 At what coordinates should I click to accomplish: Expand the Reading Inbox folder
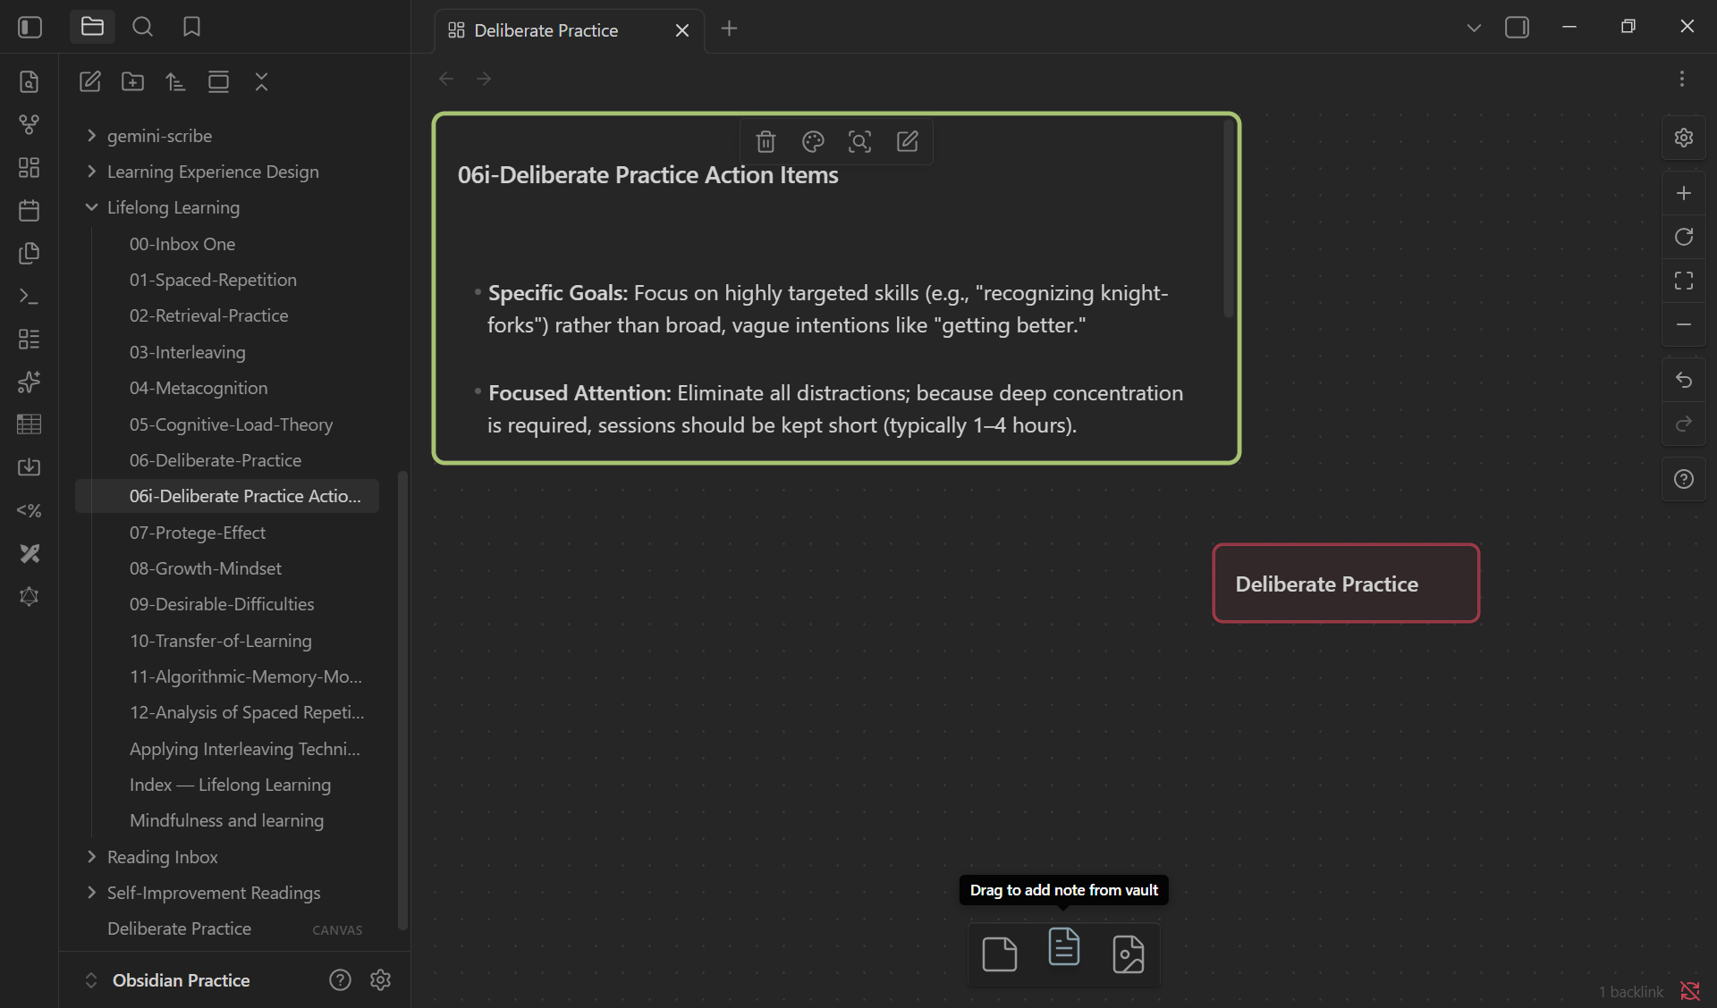[x=91, y=857]
